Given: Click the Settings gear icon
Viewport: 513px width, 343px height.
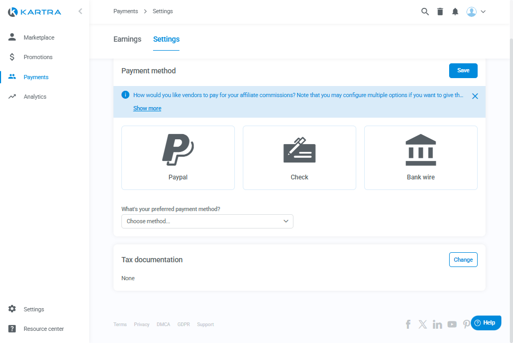Looking at the screenshot, I should 12,309.
